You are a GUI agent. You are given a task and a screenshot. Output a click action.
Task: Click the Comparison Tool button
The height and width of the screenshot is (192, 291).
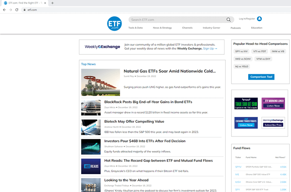click(x=261, y=77)
